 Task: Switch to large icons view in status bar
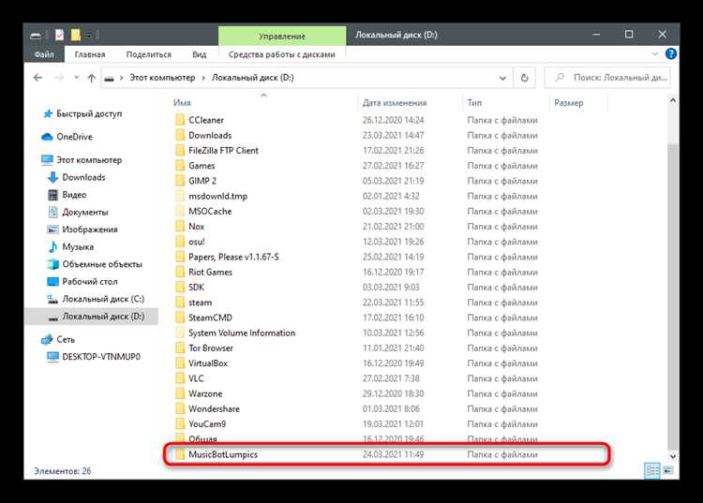pos(668,470)
